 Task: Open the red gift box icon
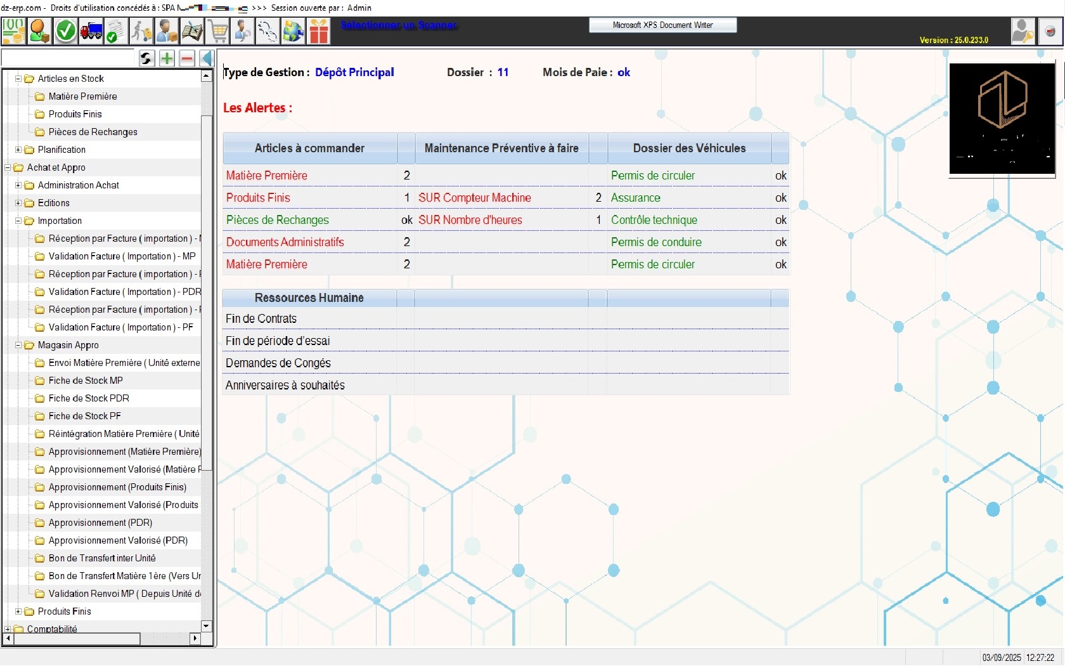point(319,30)
